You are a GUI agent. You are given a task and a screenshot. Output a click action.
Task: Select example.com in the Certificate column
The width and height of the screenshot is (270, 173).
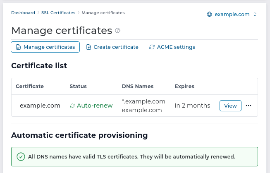tap(40, 106)
